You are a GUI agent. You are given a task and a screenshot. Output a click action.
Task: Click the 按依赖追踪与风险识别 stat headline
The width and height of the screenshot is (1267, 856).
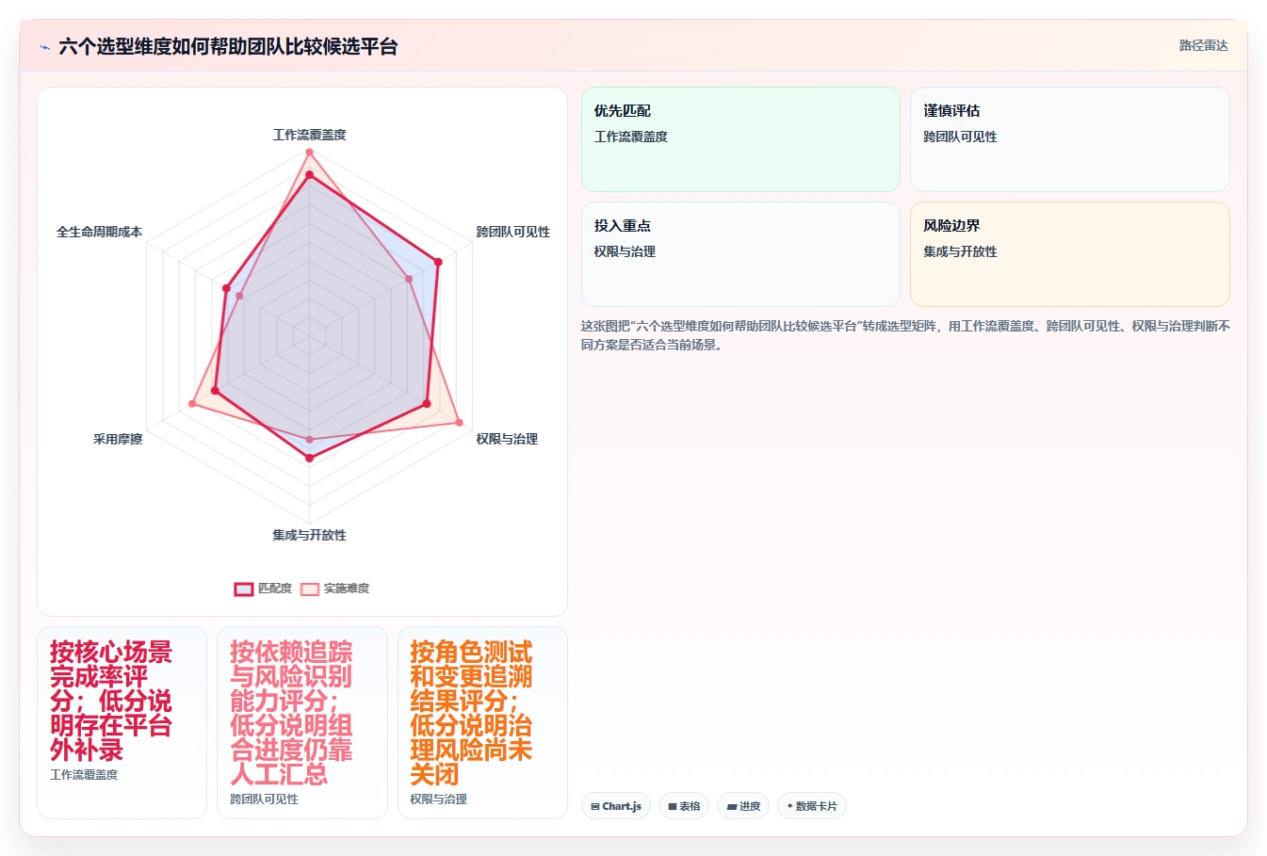point(291,713)
